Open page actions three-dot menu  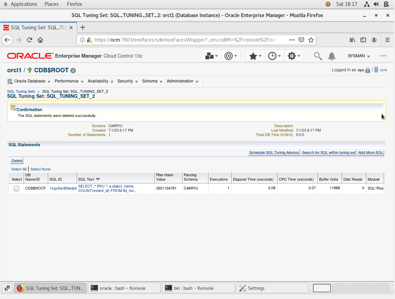(292, 40)
